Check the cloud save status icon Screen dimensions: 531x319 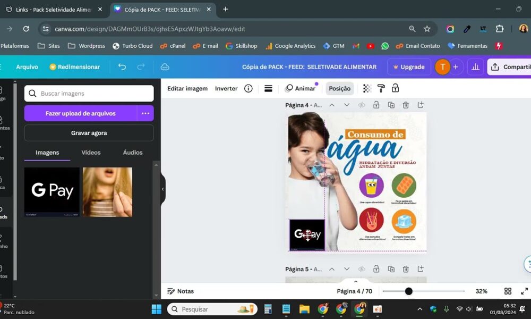(x=165, y=67)
